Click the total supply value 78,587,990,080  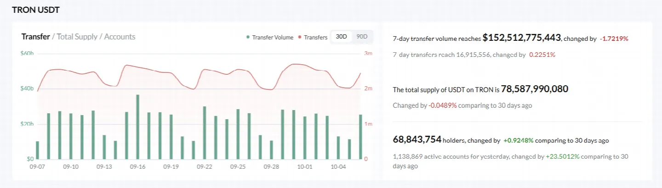click(535, 89)
